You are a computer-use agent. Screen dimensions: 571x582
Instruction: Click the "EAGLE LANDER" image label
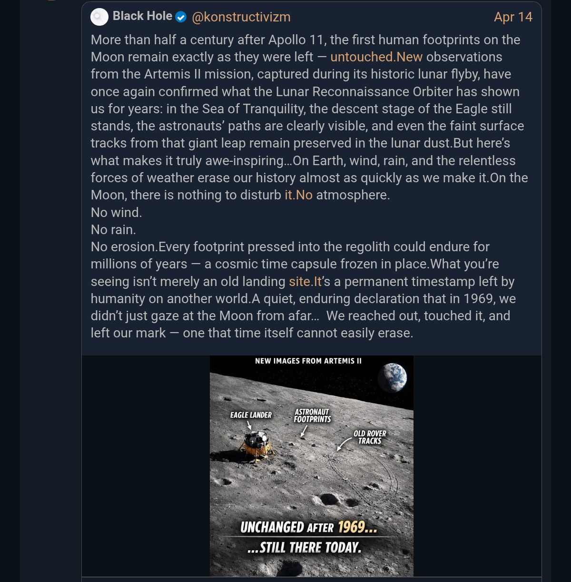251,415
